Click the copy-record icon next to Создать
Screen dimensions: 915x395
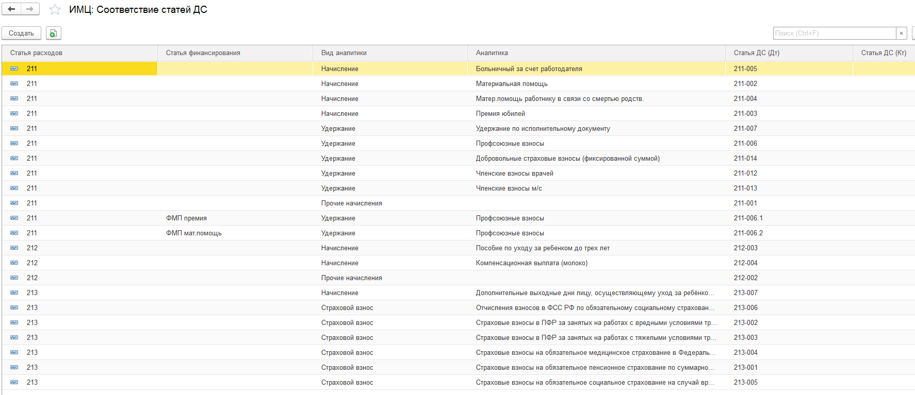click(53, 33)
